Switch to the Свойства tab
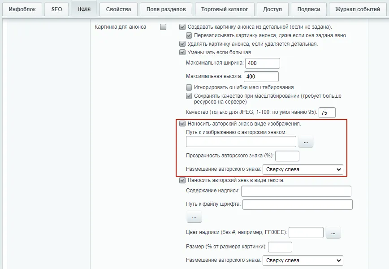 click(118, 9)
